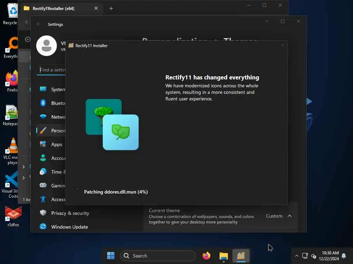The height and width of the screenshot is (264, 353).
Task: Maximize the Settings window
Action: [283, 21]
